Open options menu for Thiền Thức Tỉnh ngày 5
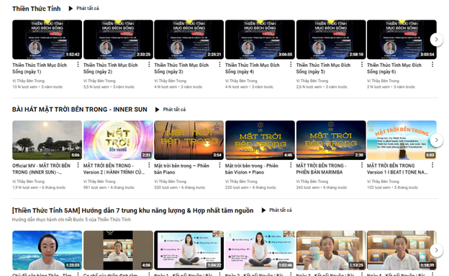Screen dimensions: 449x276 362,65
